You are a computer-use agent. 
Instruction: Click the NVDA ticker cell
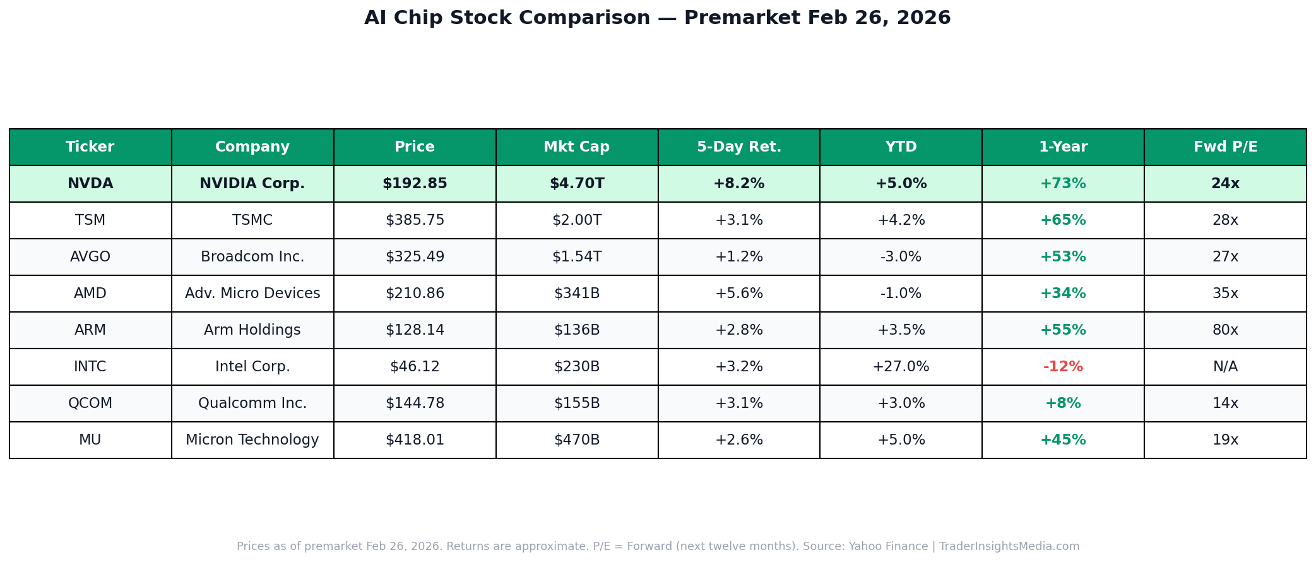[90, 184]
